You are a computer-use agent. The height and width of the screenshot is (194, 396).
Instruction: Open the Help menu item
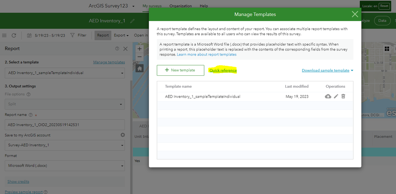click(x=204, y=6)
